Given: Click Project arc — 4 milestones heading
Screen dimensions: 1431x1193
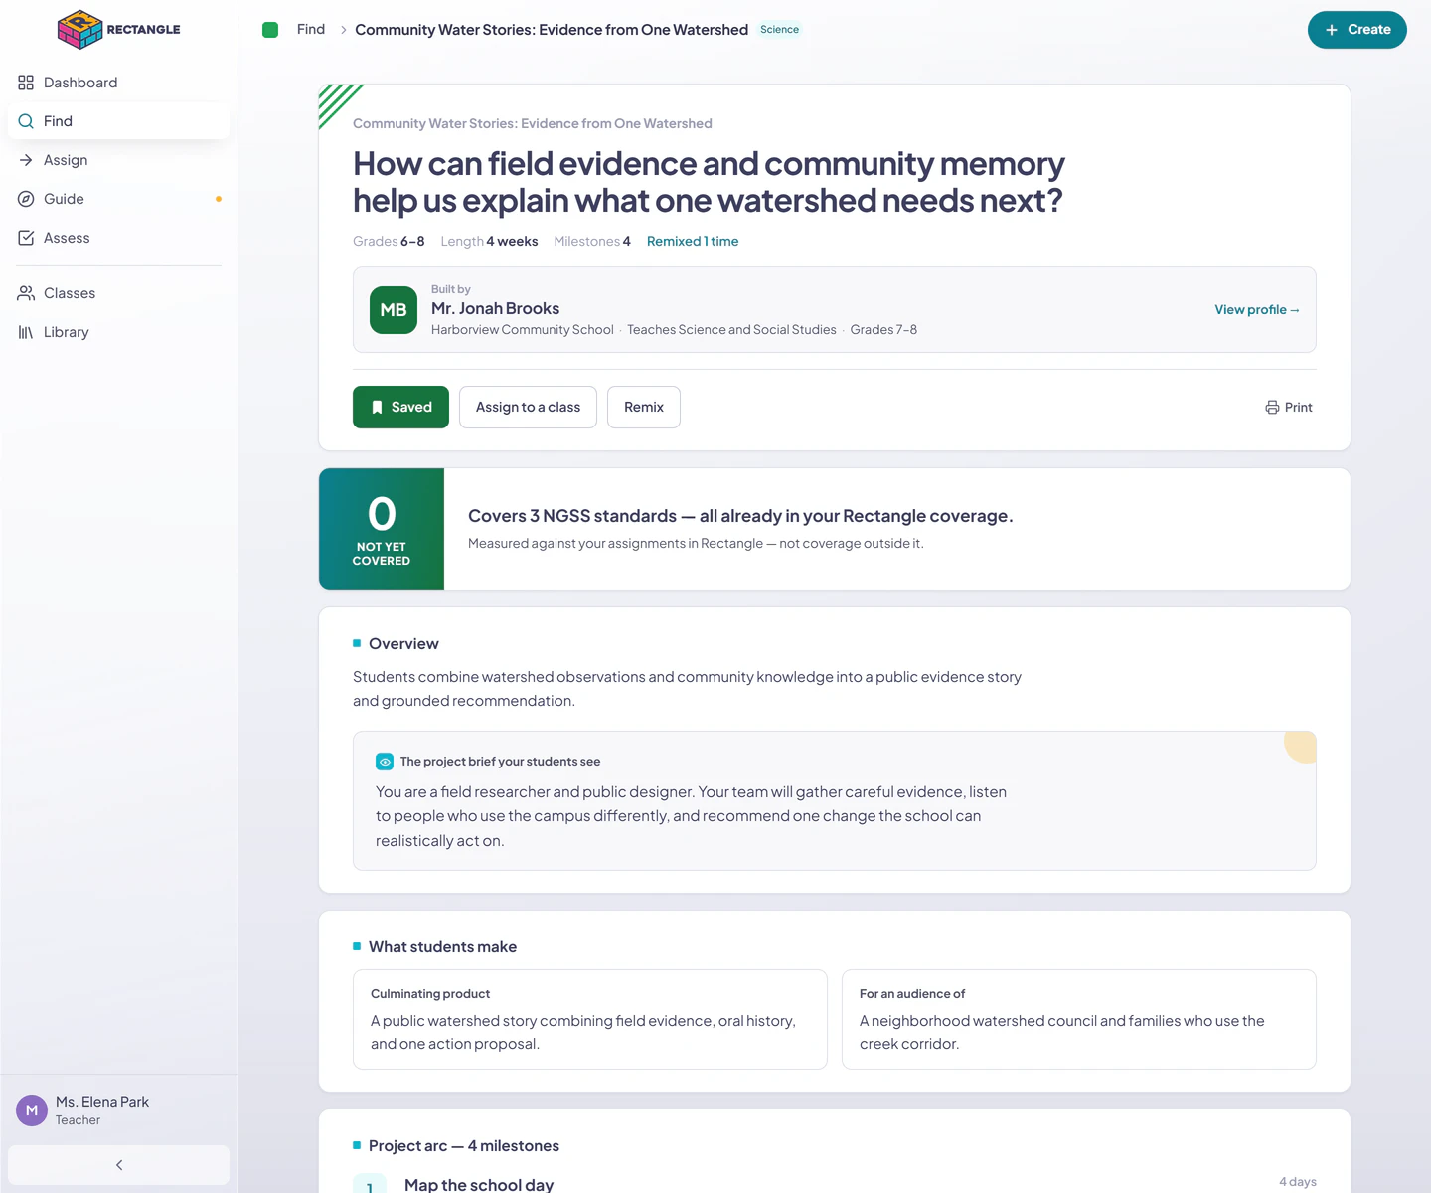Looking at the screenshot, I should point(464,1146).
